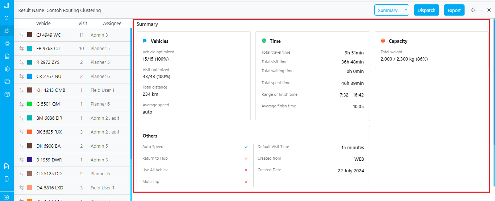Open the dashboard bar chart icon in sidebar
The width and height of the screenshot is (495, 201).
click(7, 5)
